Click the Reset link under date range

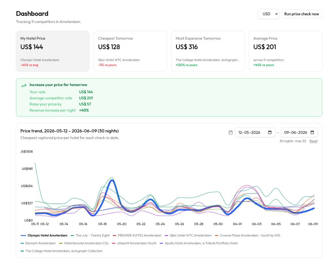(x=313, y=141)
